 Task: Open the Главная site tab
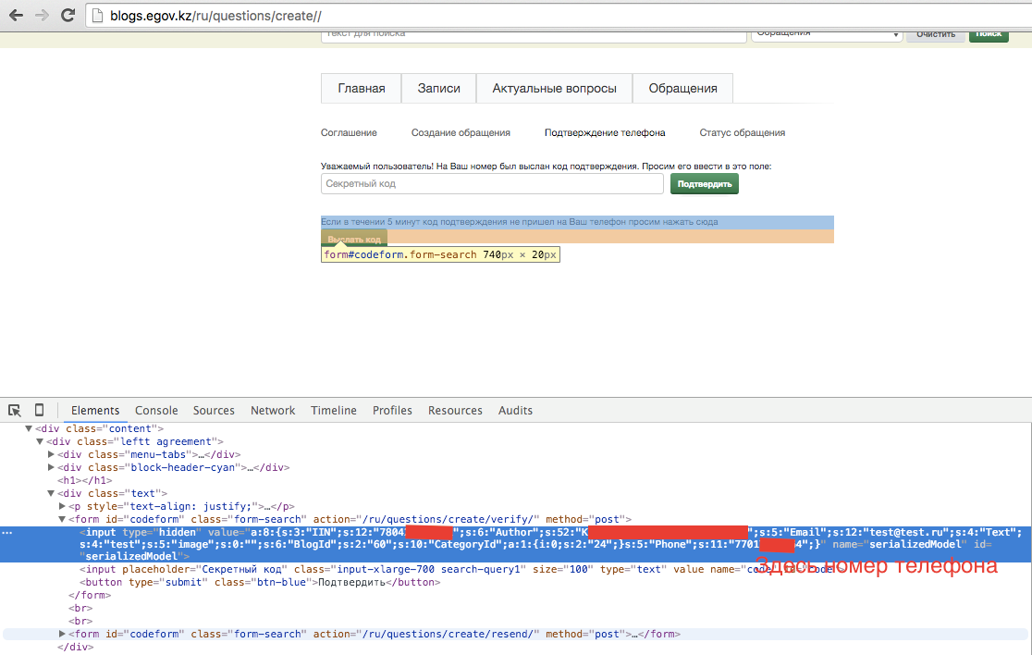coord(362,88)
